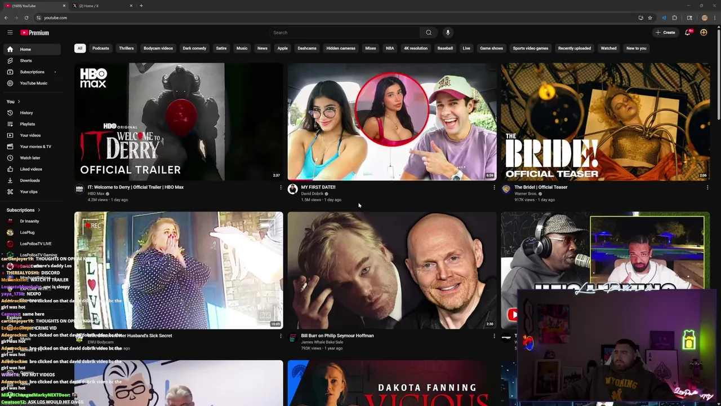Reload the page with refresh icon

click(26, 17)
